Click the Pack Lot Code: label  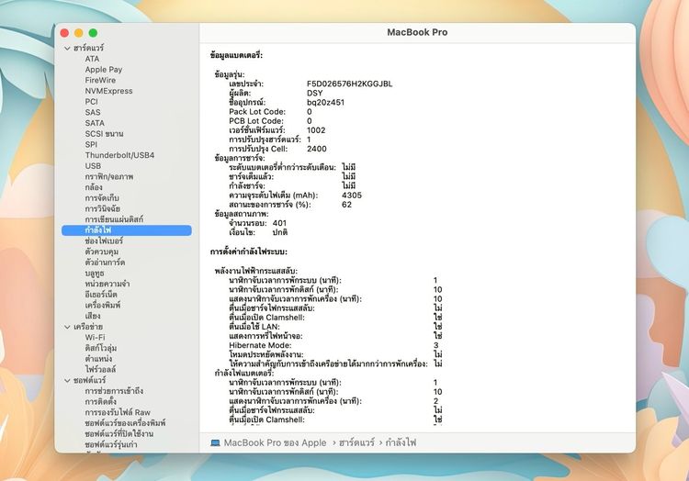pos(257,112)
